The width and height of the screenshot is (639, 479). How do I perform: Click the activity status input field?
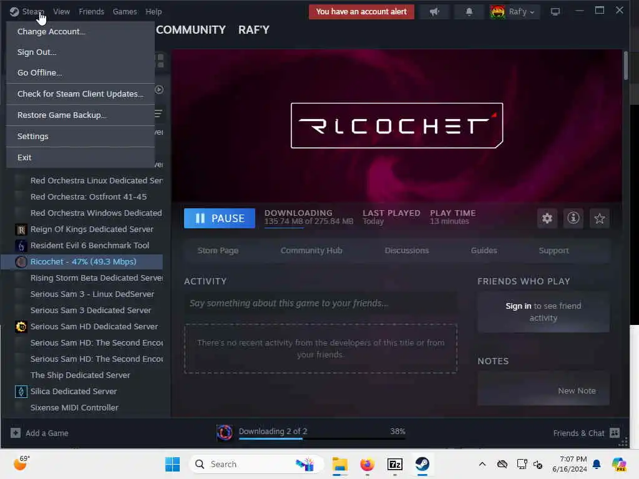pyautogui.click(x=320, y=304)
